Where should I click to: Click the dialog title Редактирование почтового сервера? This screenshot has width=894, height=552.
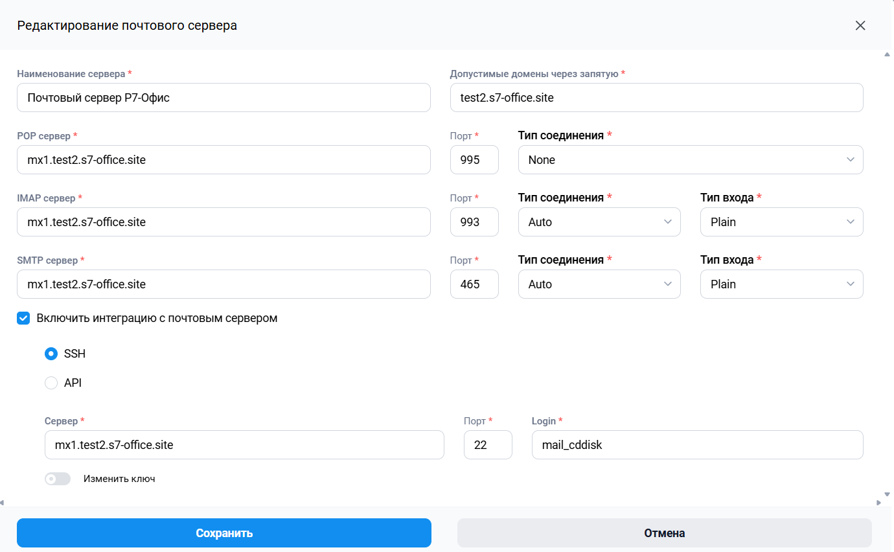(x=127, y=25)
